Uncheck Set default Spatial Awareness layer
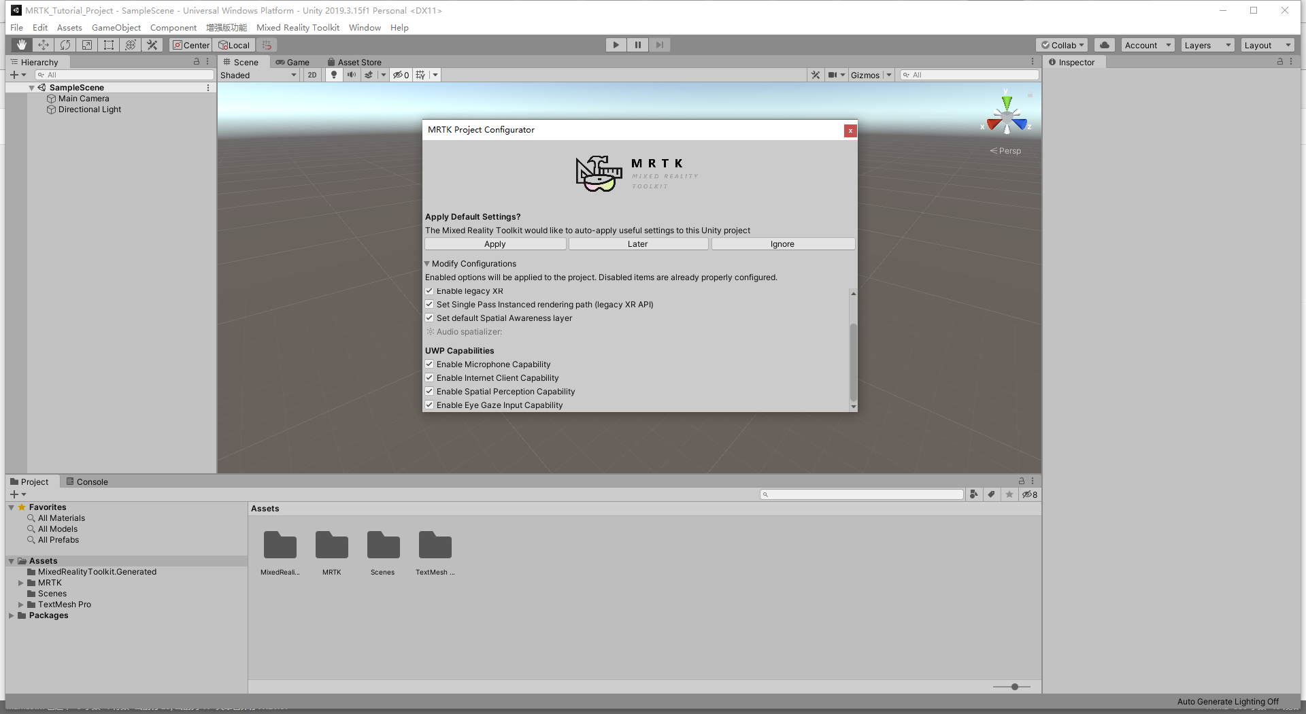 coord(429,318)
